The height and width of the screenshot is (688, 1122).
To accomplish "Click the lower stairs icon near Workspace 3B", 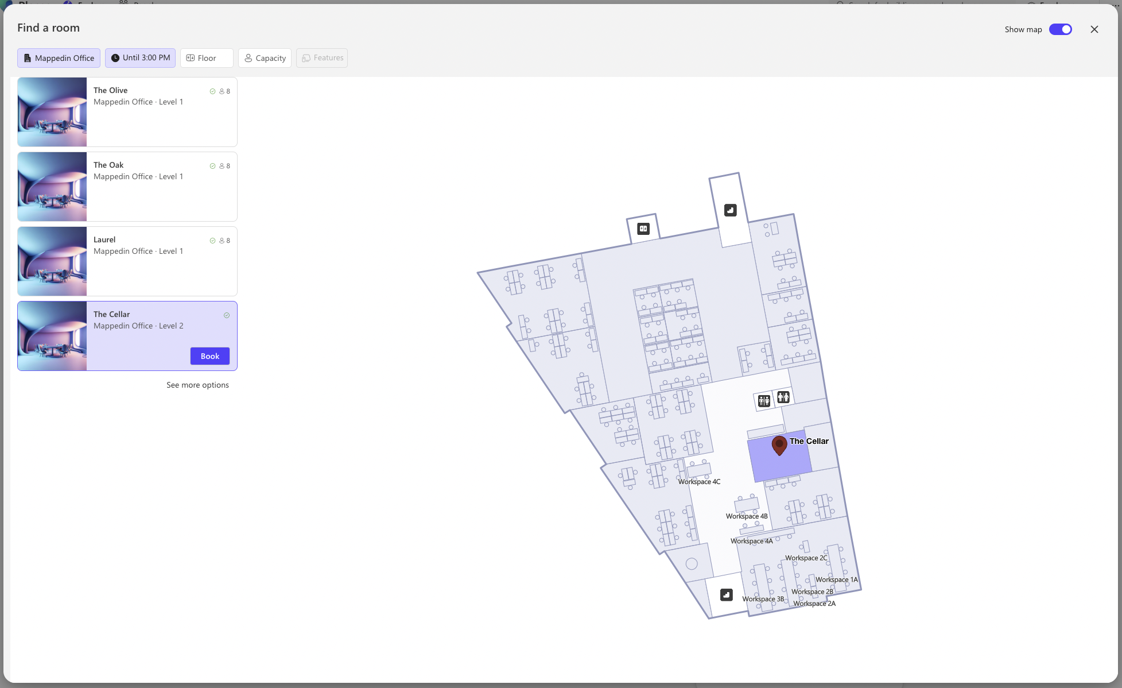I will (x=727, y=594).
